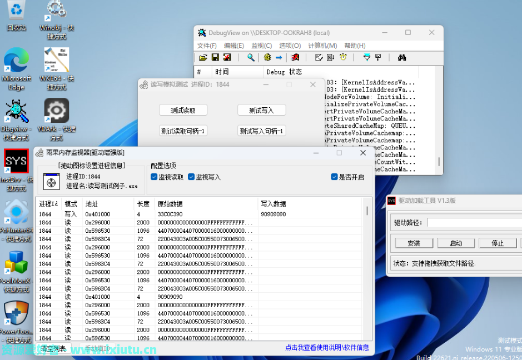Click the 安装 button in driver loader

414,243
